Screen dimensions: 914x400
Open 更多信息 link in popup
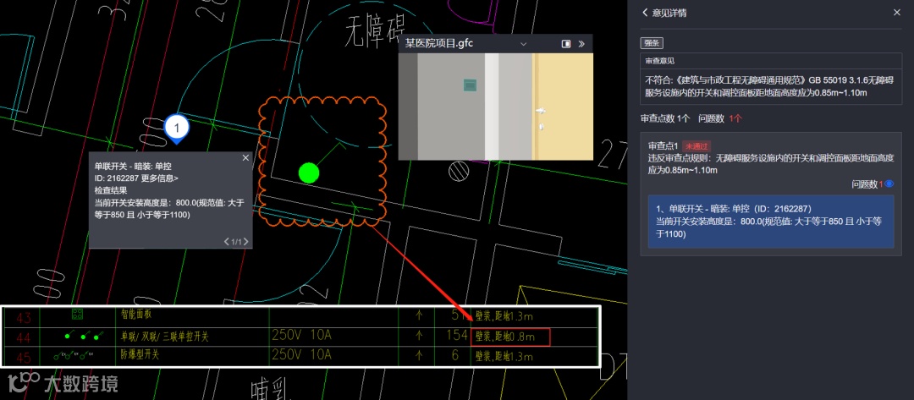pos(160,178)
